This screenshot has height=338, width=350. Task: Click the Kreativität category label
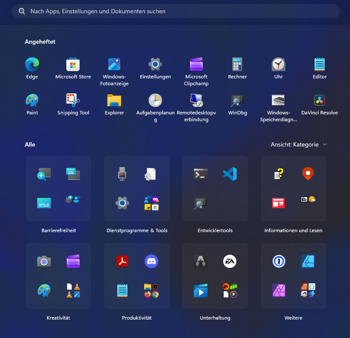click(59, 318)
